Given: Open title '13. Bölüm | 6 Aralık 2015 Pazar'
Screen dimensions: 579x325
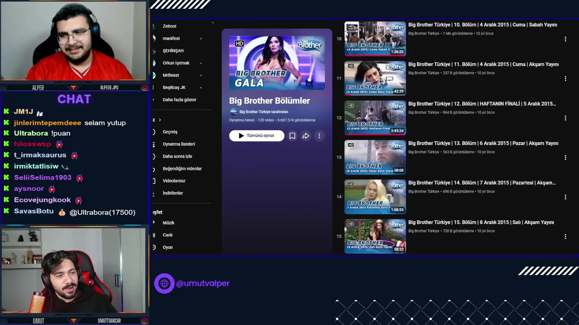Looking at the screenshot, I should [x=483, y=144].
